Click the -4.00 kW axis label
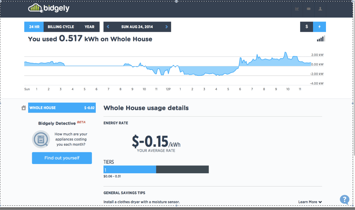This screenshot has width=355, height=210. click(317, 84)
